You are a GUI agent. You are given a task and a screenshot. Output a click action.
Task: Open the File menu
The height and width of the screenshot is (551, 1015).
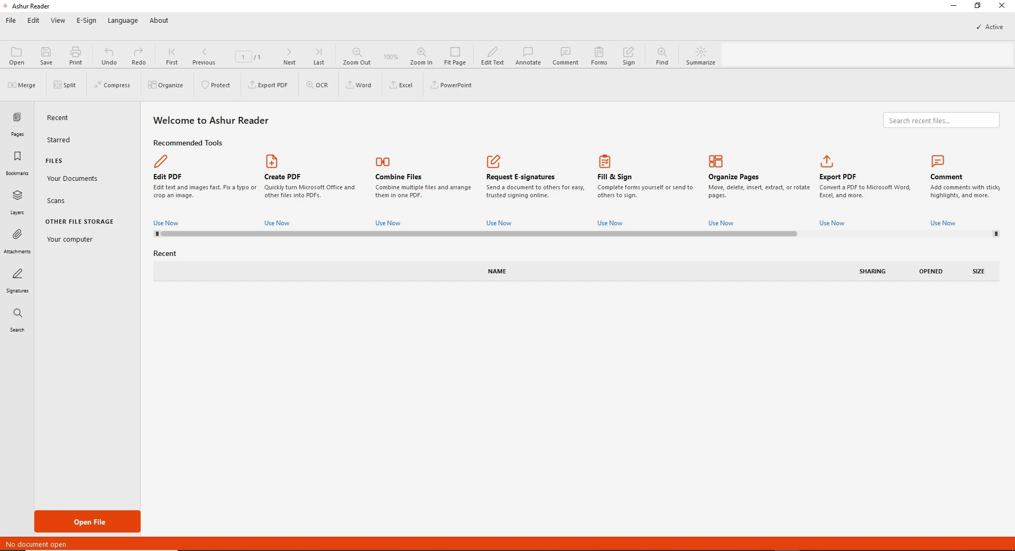(x=11, y=21)
